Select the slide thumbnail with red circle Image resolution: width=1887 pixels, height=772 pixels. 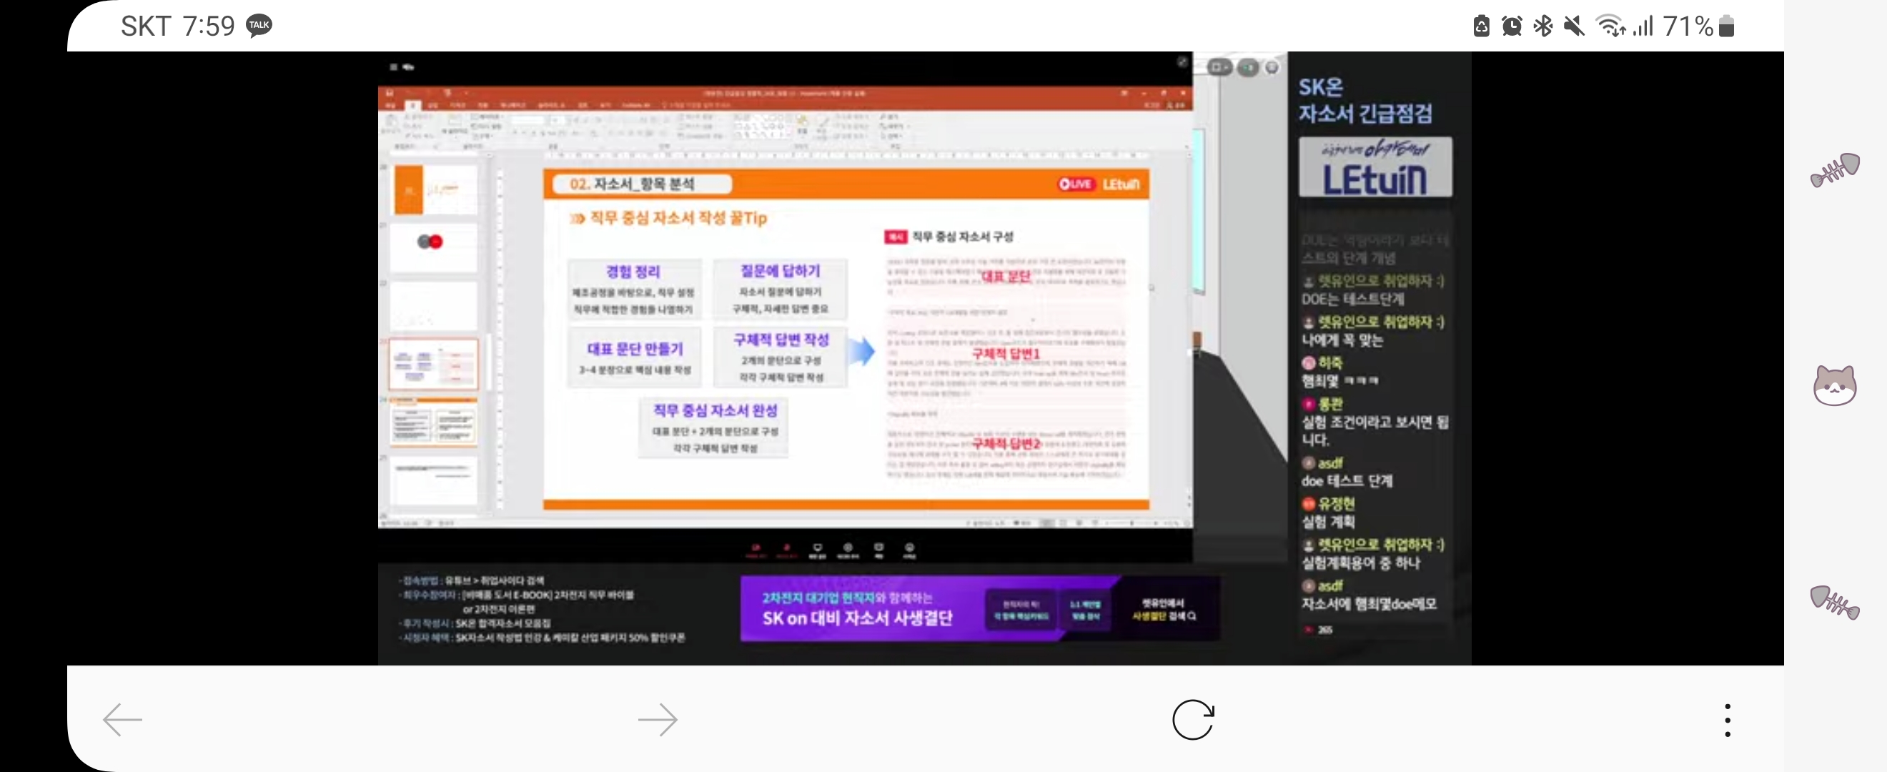pos(434,247)
